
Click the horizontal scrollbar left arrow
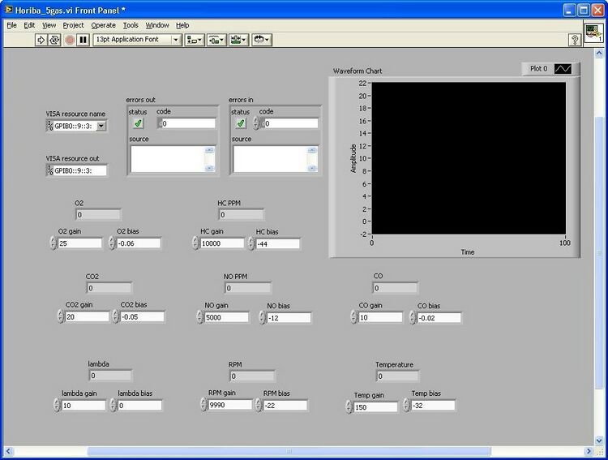pyautogui.click(x=8, y=451)
